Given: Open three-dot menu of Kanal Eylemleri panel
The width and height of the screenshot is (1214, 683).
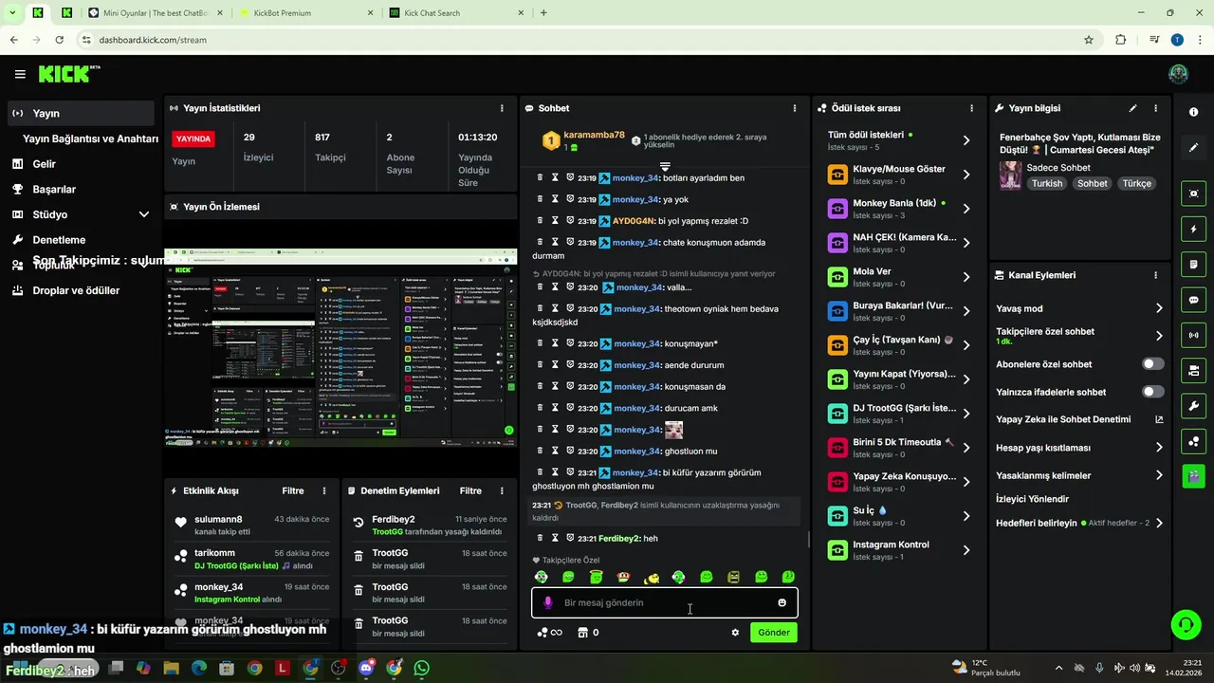Looking at the screenshot, I should coord(1155,275).
